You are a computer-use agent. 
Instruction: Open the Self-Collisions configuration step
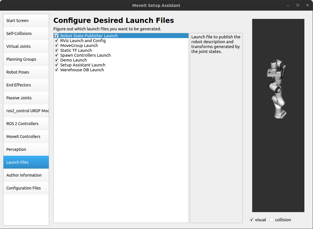[26, 33]
